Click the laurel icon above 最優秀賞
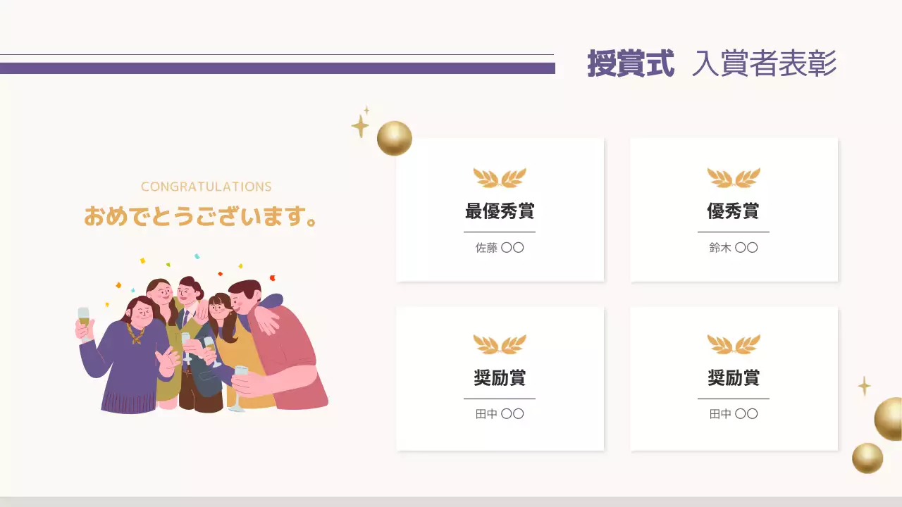The height and width of the screenshot is (507, 902). 500,177
